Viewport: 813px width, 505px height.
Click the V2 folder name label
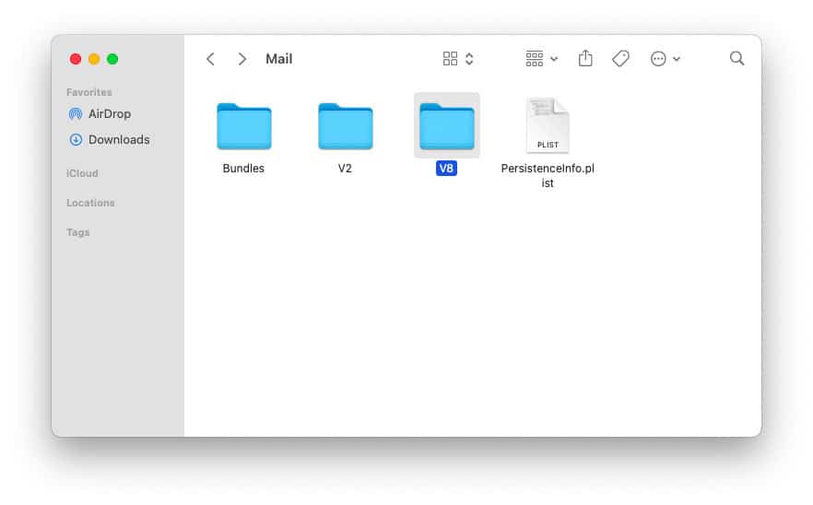coord(345,169)
